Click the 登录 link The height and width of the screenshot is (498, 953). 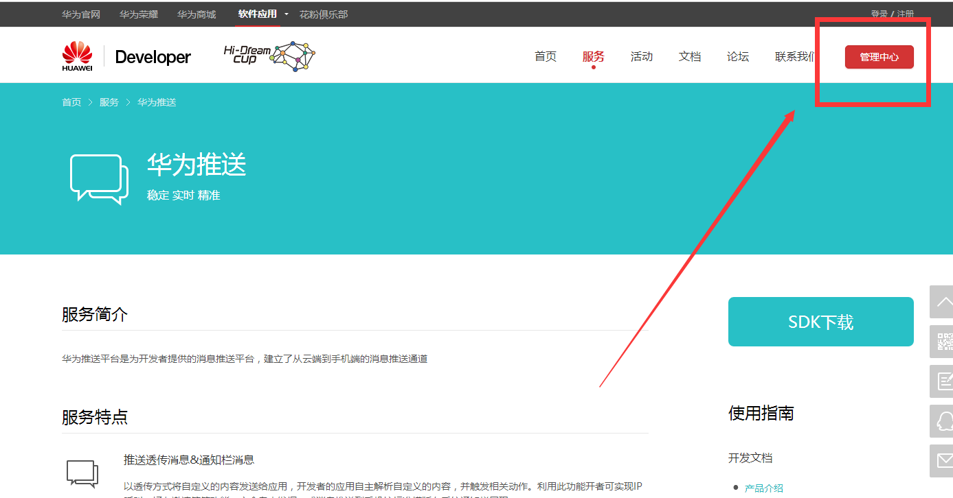point(879,14)
